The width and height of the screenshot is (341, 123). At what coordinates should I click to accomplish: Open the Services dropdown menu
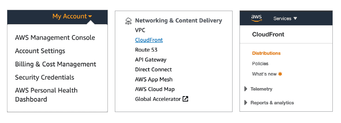[285, 19]
